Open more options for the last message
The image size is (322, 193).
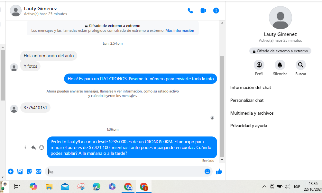point(25,147)
